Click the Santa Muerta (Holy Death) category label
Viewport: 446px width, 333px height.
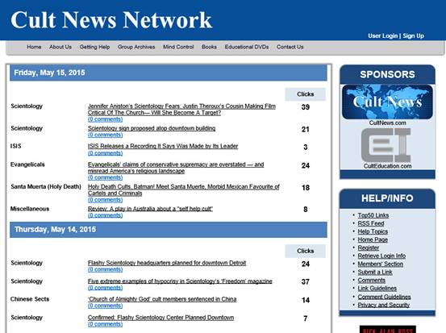tap(46, 187)
